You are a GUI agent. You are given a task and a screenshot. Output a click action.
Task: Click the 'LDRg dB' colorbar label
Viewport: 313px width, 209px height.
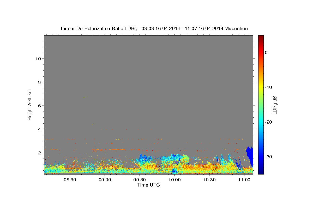coord(274,105)
